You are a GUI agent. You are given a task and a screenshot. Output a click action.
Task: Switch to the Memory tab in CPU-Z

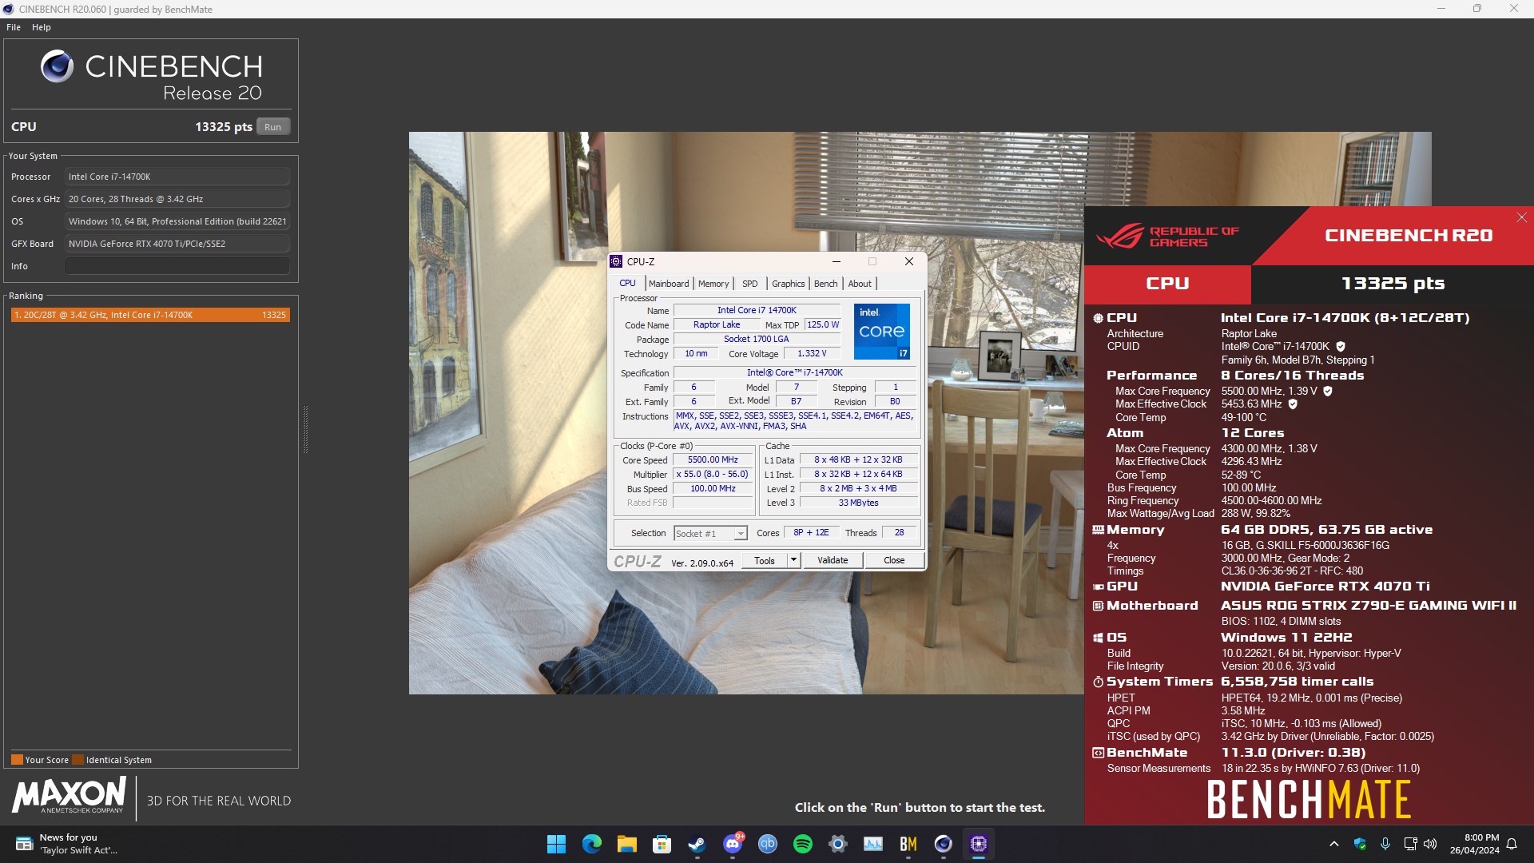point(713,284)
